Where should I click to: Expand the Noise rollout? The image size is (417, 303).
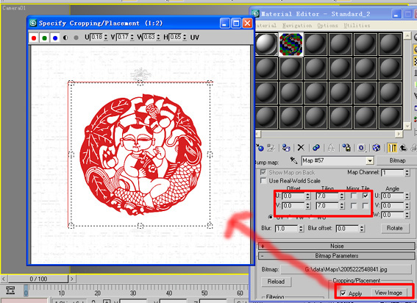[x=336, y=246]
